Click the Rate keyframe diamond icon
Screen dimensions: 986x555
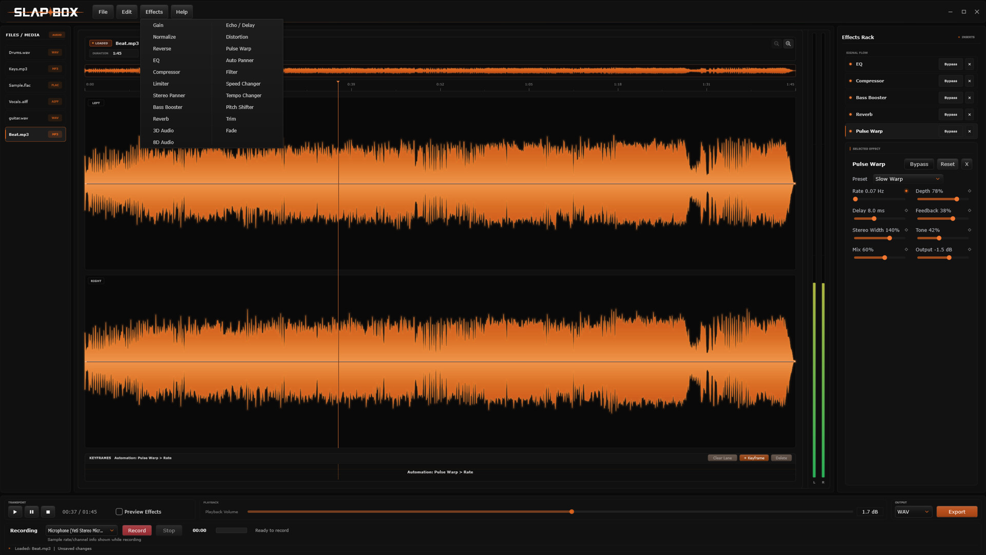pyautogui.click(x=906, y=191)
